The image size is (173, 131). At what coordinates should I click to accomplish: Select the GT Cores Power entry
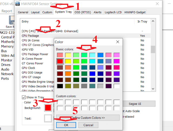pyautogui.click(x=32, y=63)
